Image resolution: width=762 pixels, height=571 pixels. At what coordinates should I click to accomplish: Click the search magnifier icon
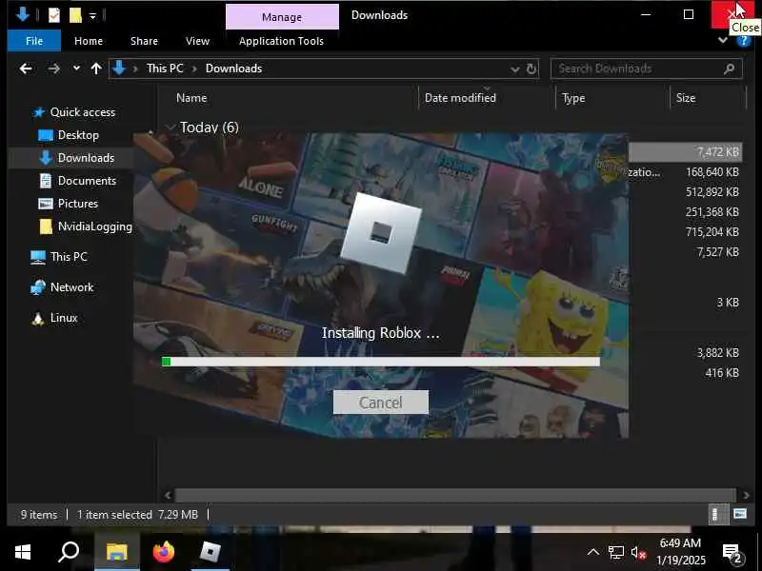729,69
